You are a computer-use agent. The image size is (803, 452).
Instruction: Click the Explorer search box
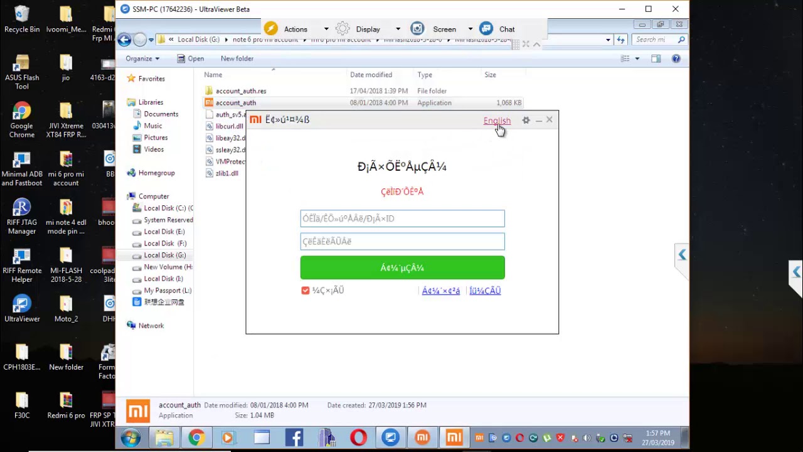(x=660, y=40)
